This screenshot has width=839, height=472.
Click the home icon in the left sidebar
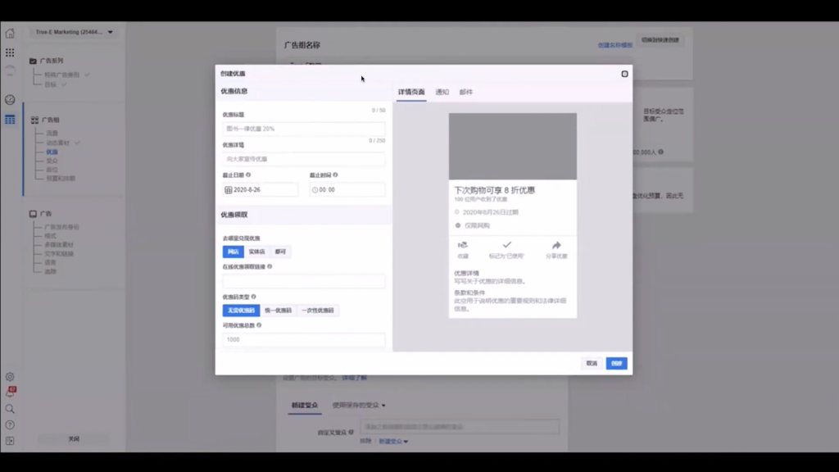9,34
